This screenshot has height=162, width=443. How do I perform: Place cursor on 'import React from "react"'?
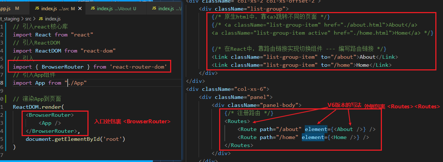(x=53, y=35)
